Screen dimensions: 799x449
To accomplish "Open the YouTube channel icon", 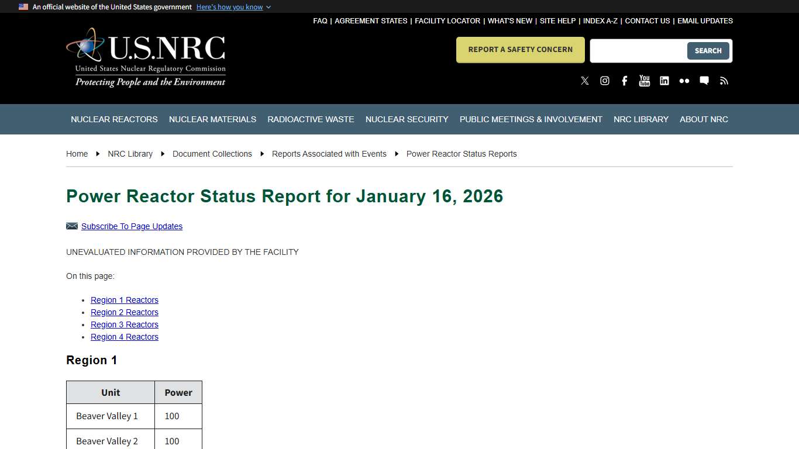I will 644,81.
